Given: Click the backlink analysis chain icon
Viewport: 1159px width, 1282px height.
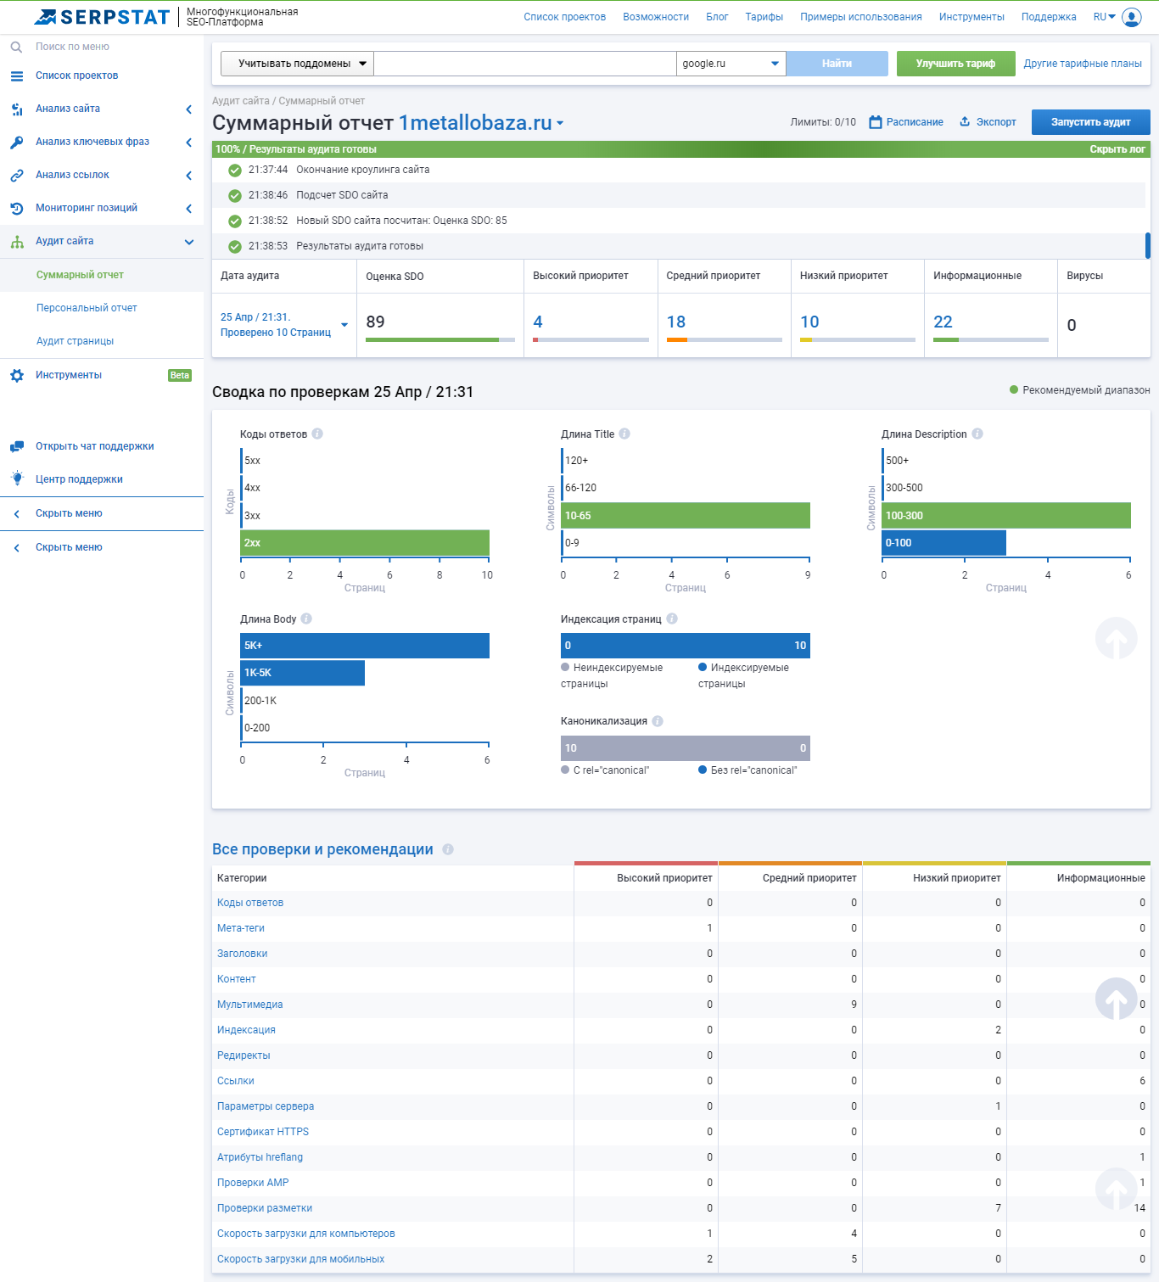Looking at the screenshot, I should pos(17,176).
